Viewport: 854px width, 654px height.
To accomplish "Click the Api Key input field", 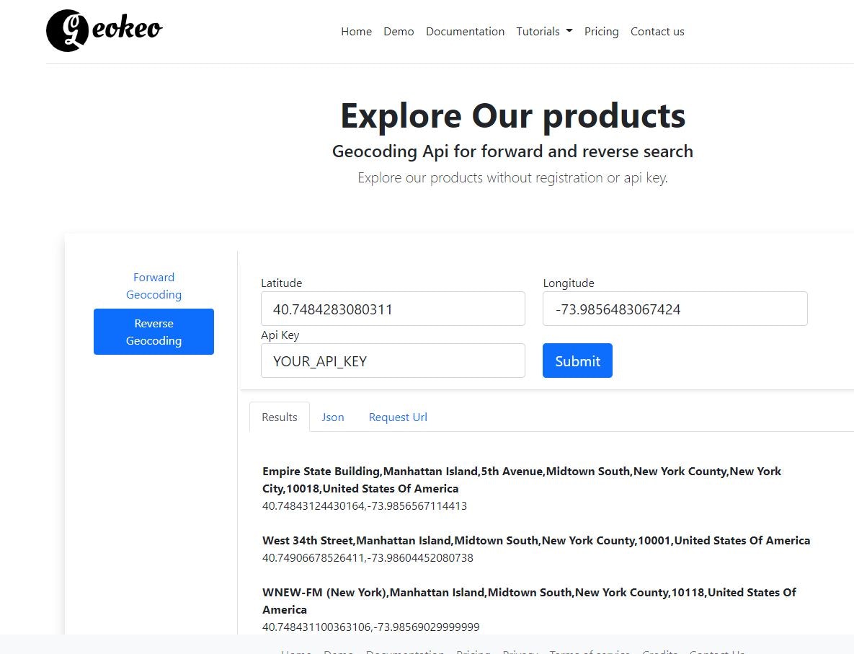I will point(393,361).
